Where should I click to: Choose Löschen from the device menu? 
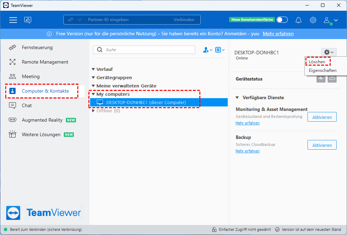point(317,62)
